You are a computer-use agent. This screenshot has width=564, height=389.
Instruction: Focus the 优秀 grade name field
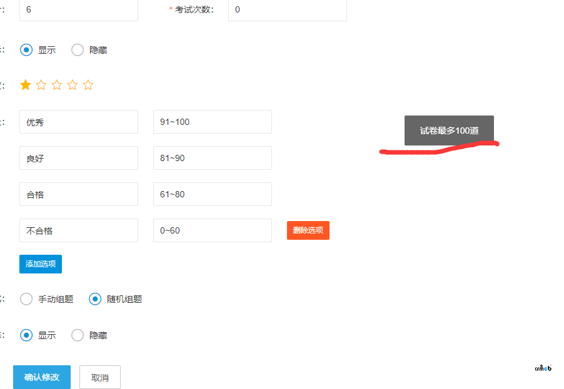click(x=79, y=122)
